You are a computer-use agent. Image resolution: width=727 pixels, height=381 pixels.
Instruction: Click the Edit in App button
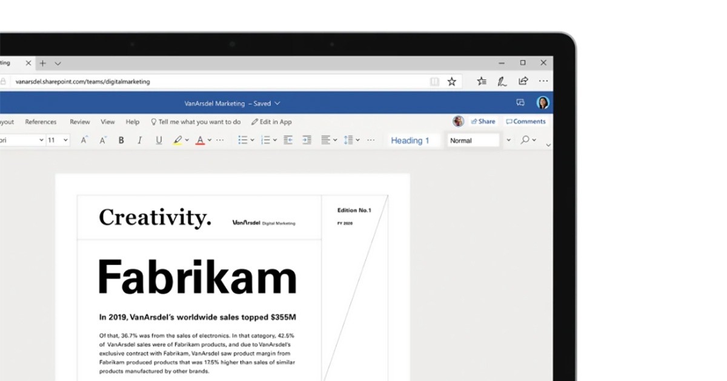[271, 122]
